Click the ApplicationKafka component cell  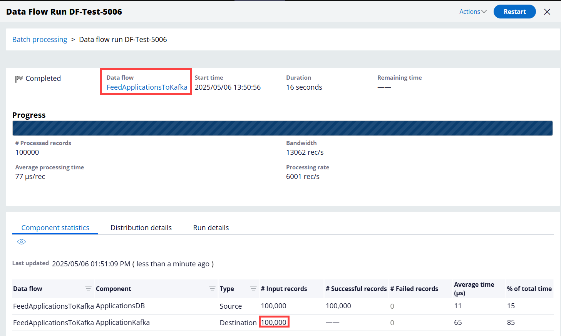click(123, 323)
